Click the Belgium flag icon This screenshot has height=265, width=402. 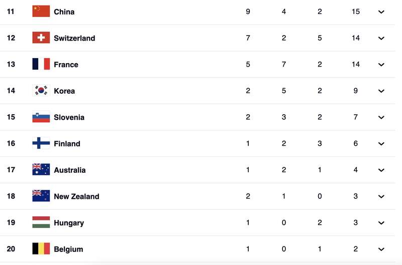41,249
